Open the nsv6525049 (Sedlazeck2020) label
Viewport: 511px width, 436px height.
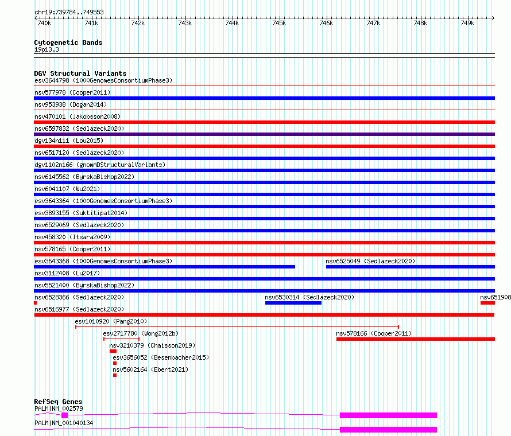(370, 261)
